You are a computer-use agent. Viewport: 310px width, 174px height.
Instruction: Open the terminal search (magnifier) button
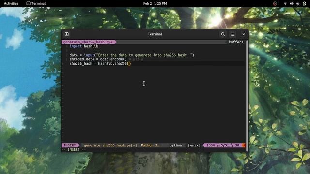223,34
